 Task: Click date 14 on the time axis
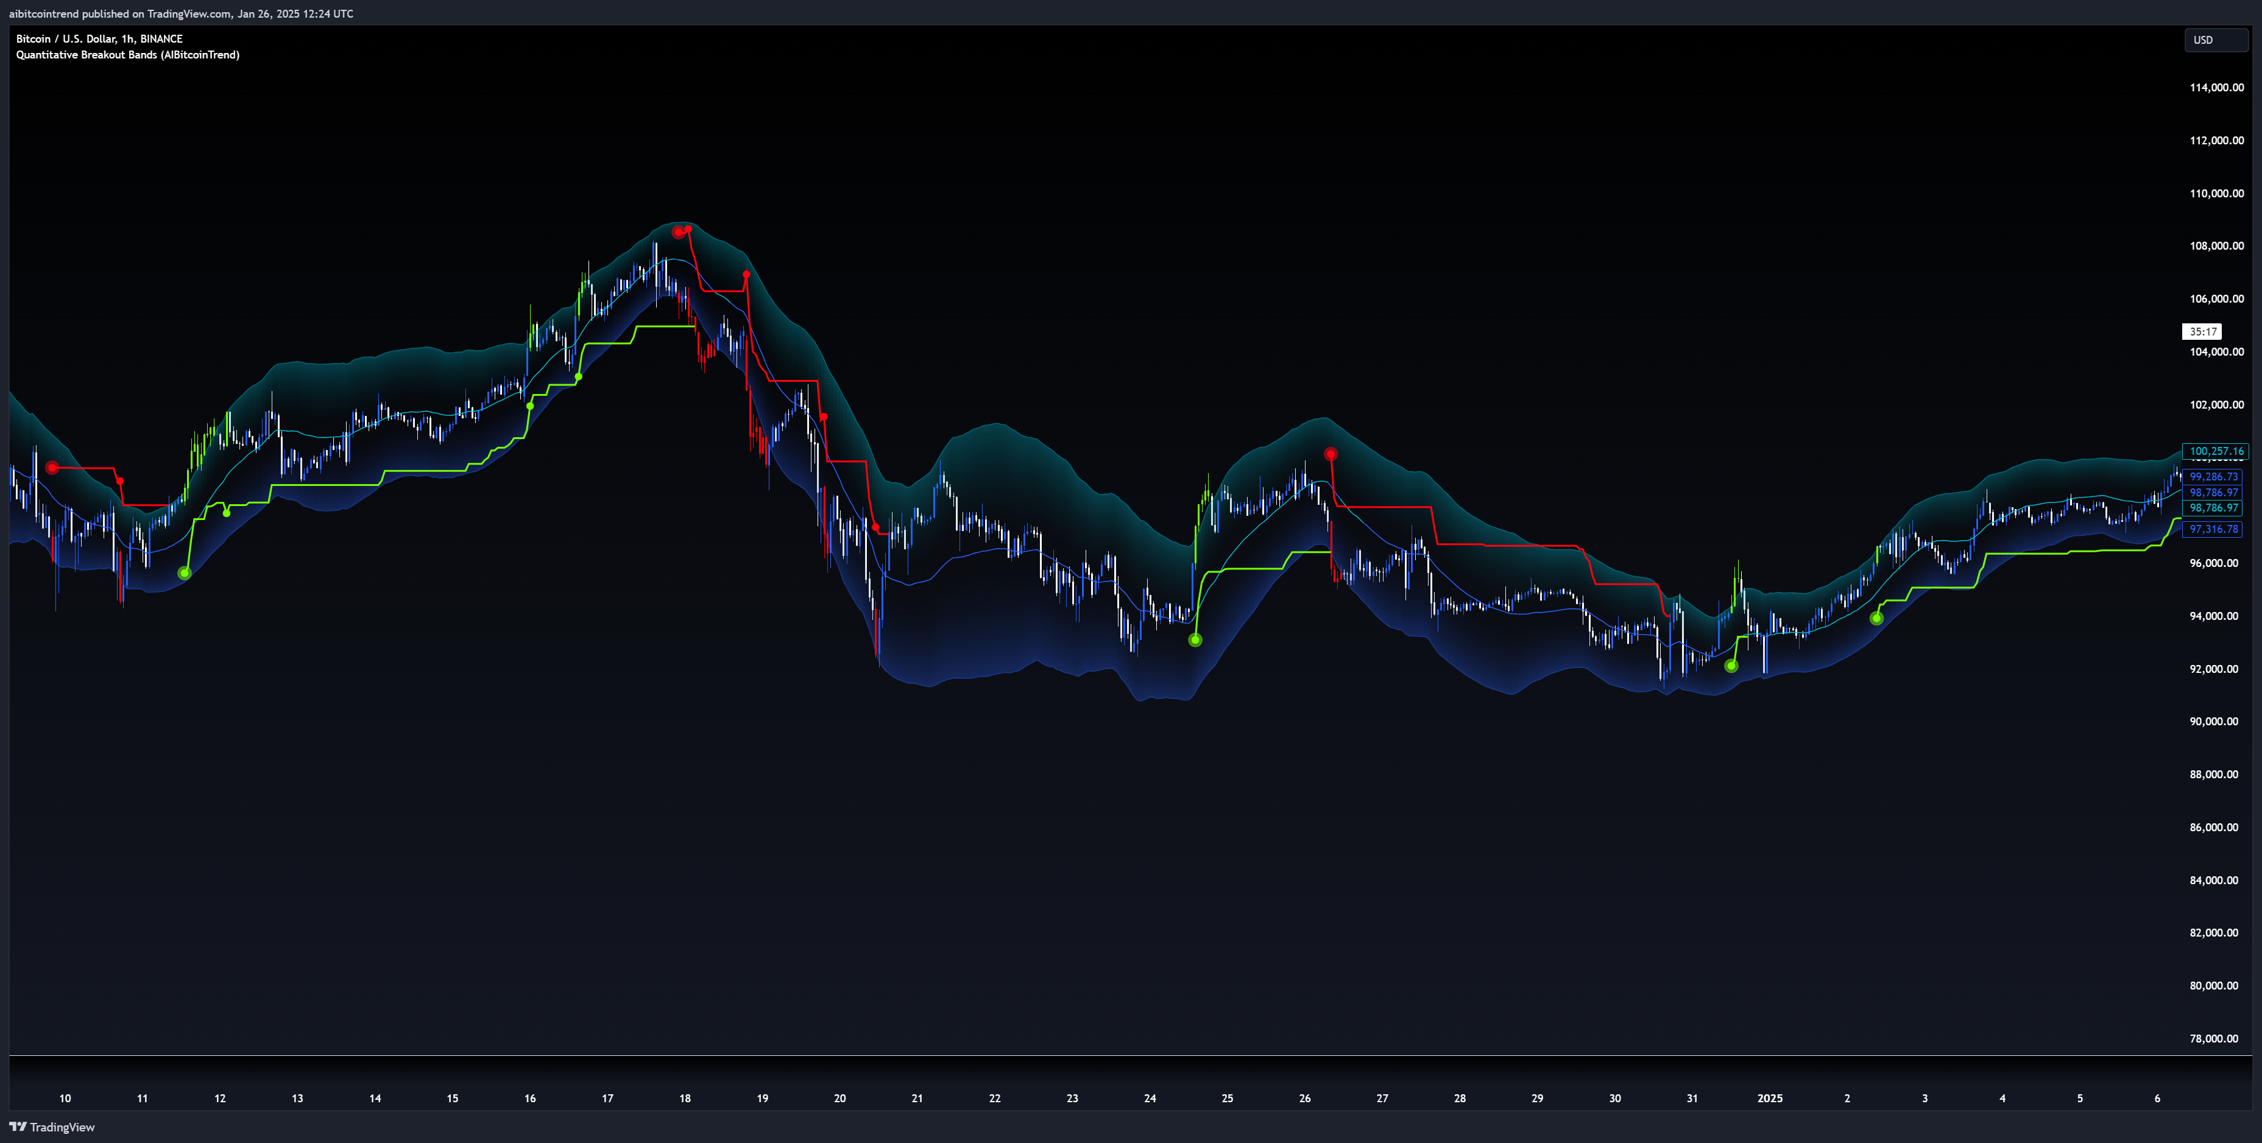click(375, 1098)
